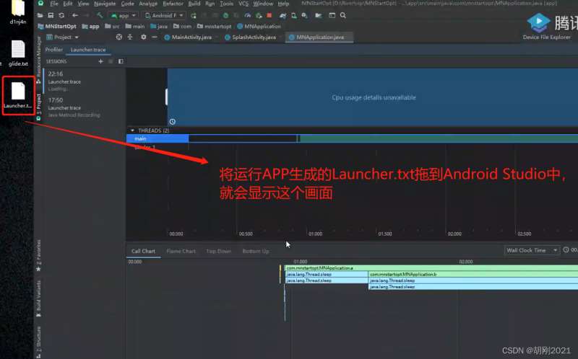The height and width of the screenshot is (359, 578).
Task: Click the Sync/refresh toolbar icon
Action: (x=61, y=15)
